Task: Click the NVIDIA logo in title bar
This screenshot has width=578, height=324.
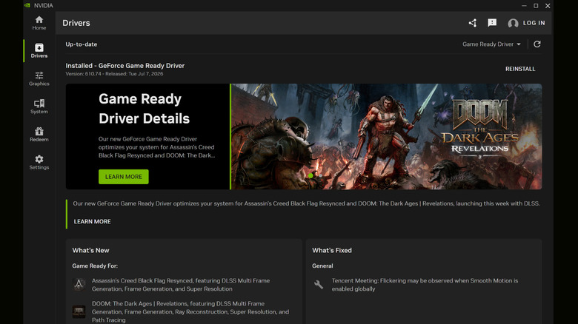Action: pyautogui.click(x=27, y=5)
